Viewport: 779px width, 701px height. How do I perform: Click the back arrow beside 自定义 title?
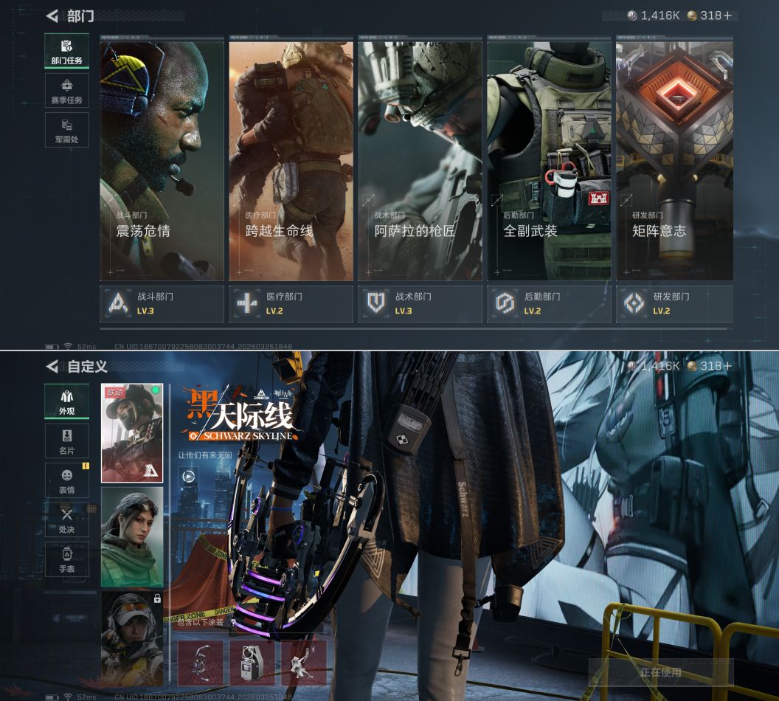tap(52, 366)
